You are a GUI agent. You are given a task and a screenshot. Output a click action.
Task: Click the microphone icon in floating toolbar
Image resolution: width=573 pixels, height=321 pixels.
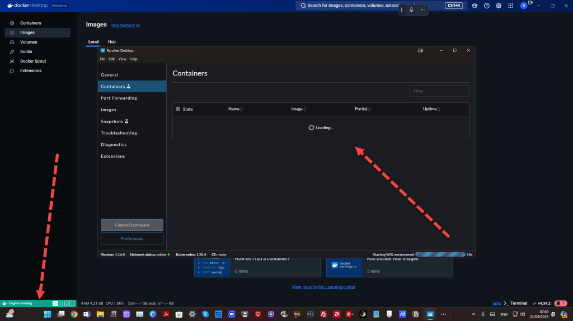pyautogui.click(x=411, y=10)
